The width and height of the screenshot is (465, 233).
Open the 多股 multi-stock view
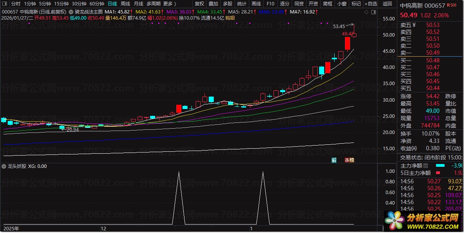(x=228, y=3)
